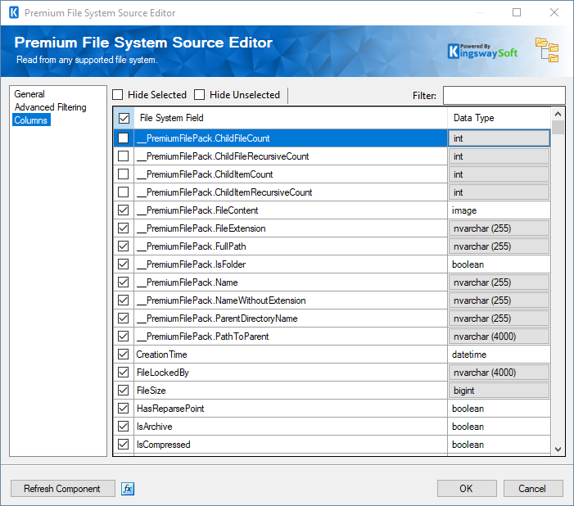Screen dimensions: 574x506
Task: Open the General page
Action: pos(29,94)
